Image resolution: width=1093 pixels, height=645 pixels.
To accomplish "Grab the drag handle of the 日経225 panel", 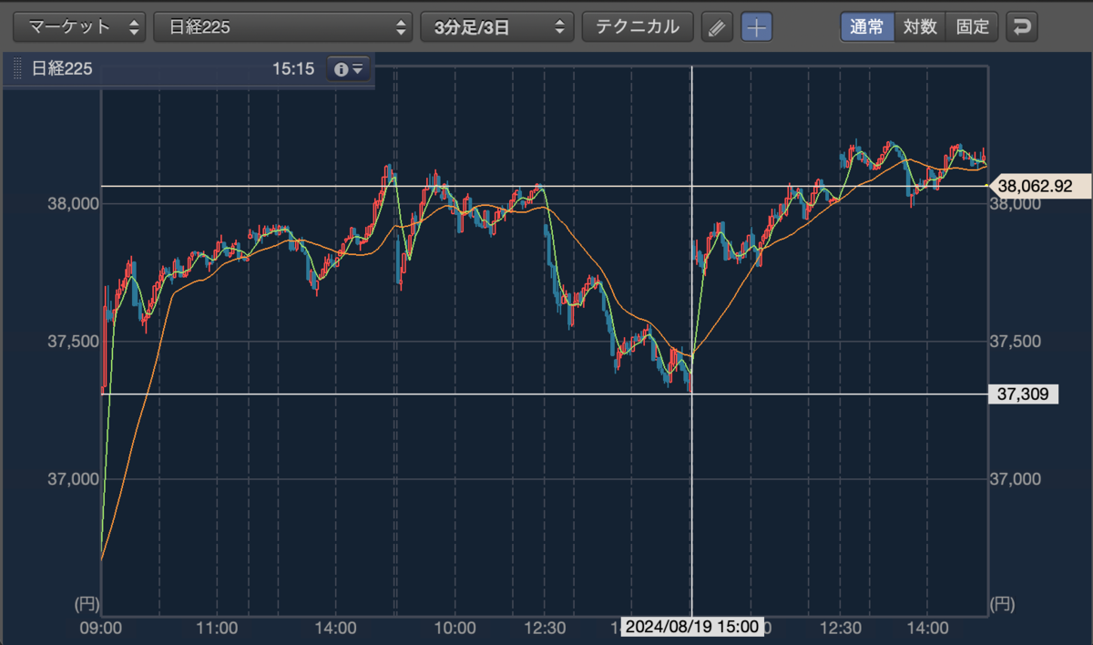I will 17,69.
